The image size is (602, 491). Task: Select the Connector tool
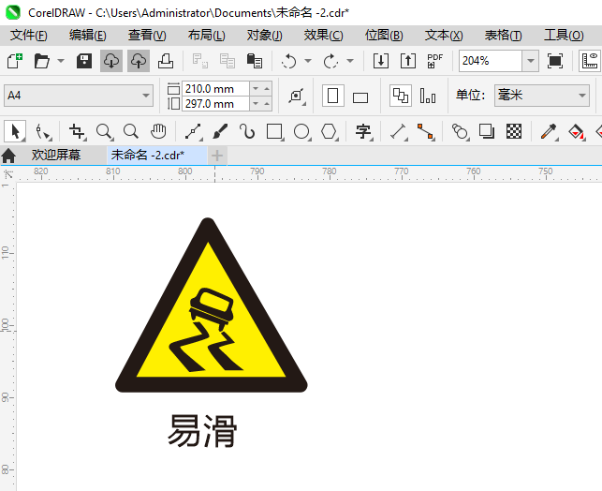425,132
